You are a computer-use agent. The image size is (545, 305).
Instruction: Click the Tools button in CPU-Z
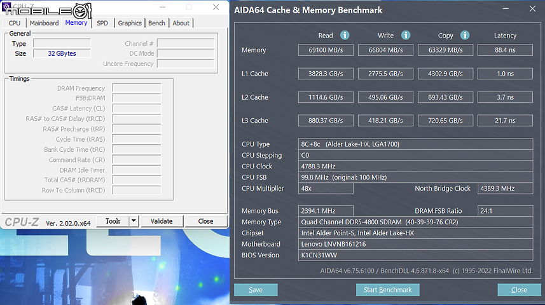113,221
